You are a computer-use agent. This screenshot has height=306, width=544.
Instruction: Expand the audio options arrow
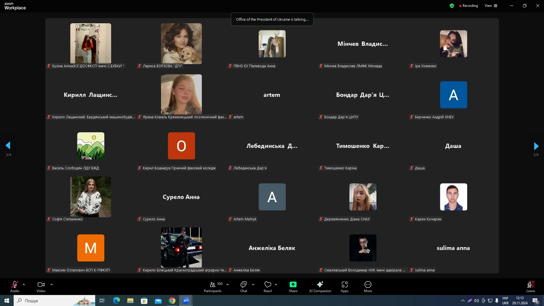[24, 284]
